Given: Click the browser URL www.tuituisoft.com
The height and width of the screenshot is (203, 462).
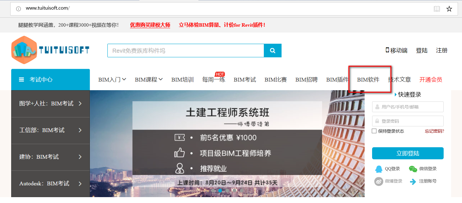Looking at the screenshot, I should (48, 8).
